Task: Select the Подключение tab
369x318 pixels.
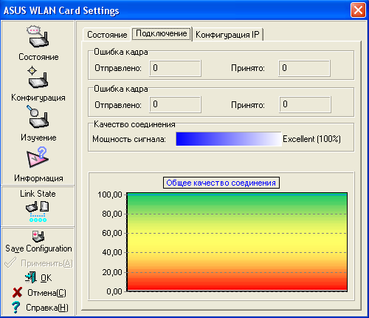Action: pyautogui.click(x=162, y=33)
